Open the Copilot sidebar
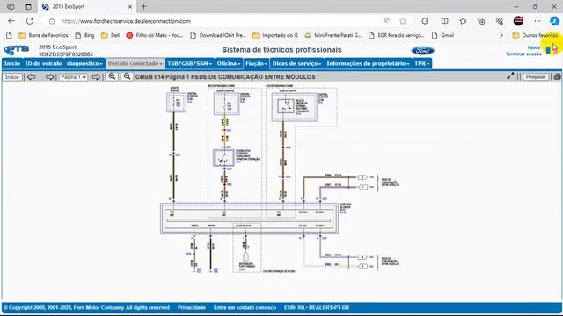The width and height of the screenshot is (563, 316). [554, 21]
